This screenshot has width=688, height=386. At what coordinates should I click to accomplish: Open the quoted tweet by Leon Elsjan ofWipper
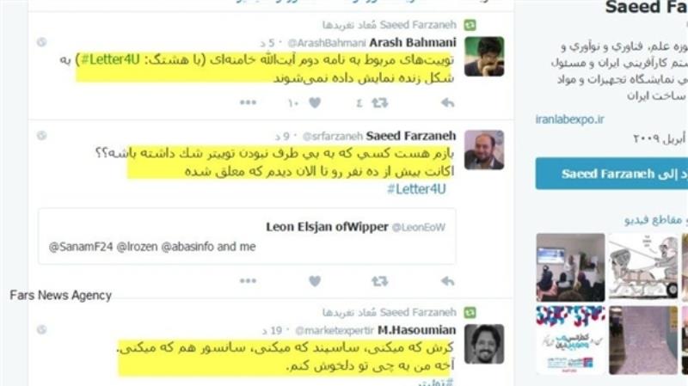pyautogui.click(x=247, y=236)
